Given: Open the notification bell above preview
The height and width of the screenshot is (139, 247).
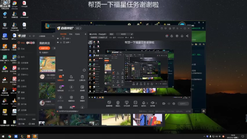Looking at the screenshot, I should point(182,36).
